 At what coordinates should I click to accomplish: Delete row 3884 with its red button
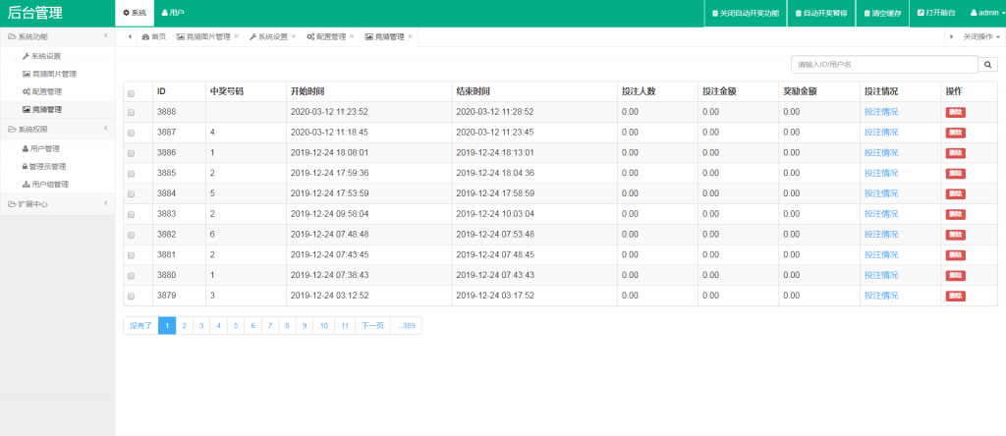click(x=955, y=193)
